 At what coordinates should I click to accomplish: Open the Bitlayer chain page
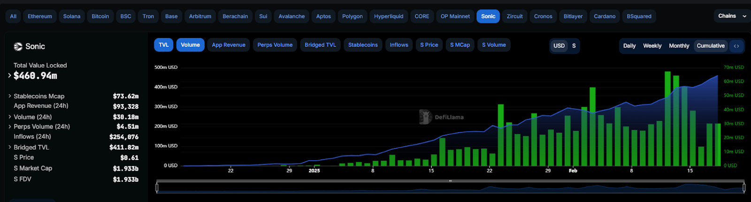click(573, 16)
